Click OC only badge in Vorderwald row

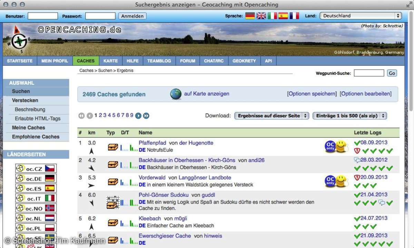[x=330, y=181]
